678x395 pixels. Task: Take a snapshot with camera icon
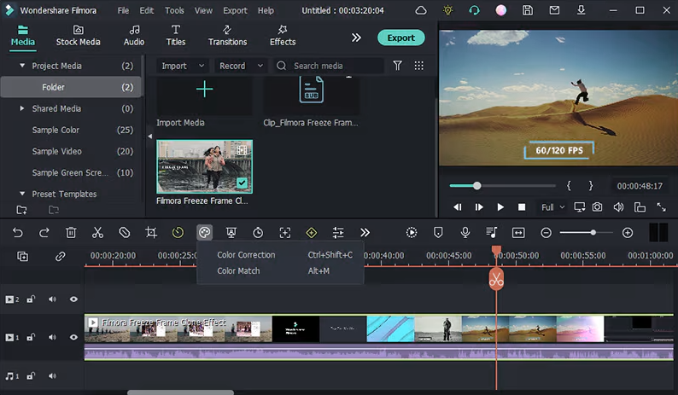tap(597, 207)
